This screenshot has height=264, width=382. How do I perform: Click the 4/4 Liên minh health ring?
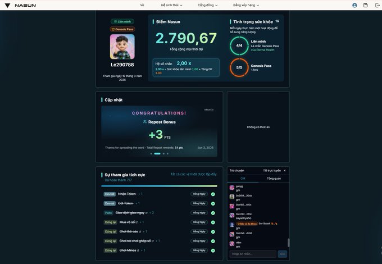pyautogui.click(x=239, y=45)
